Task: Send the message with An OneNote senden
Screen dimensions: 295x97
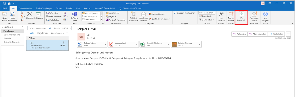Action: [116, 20]
